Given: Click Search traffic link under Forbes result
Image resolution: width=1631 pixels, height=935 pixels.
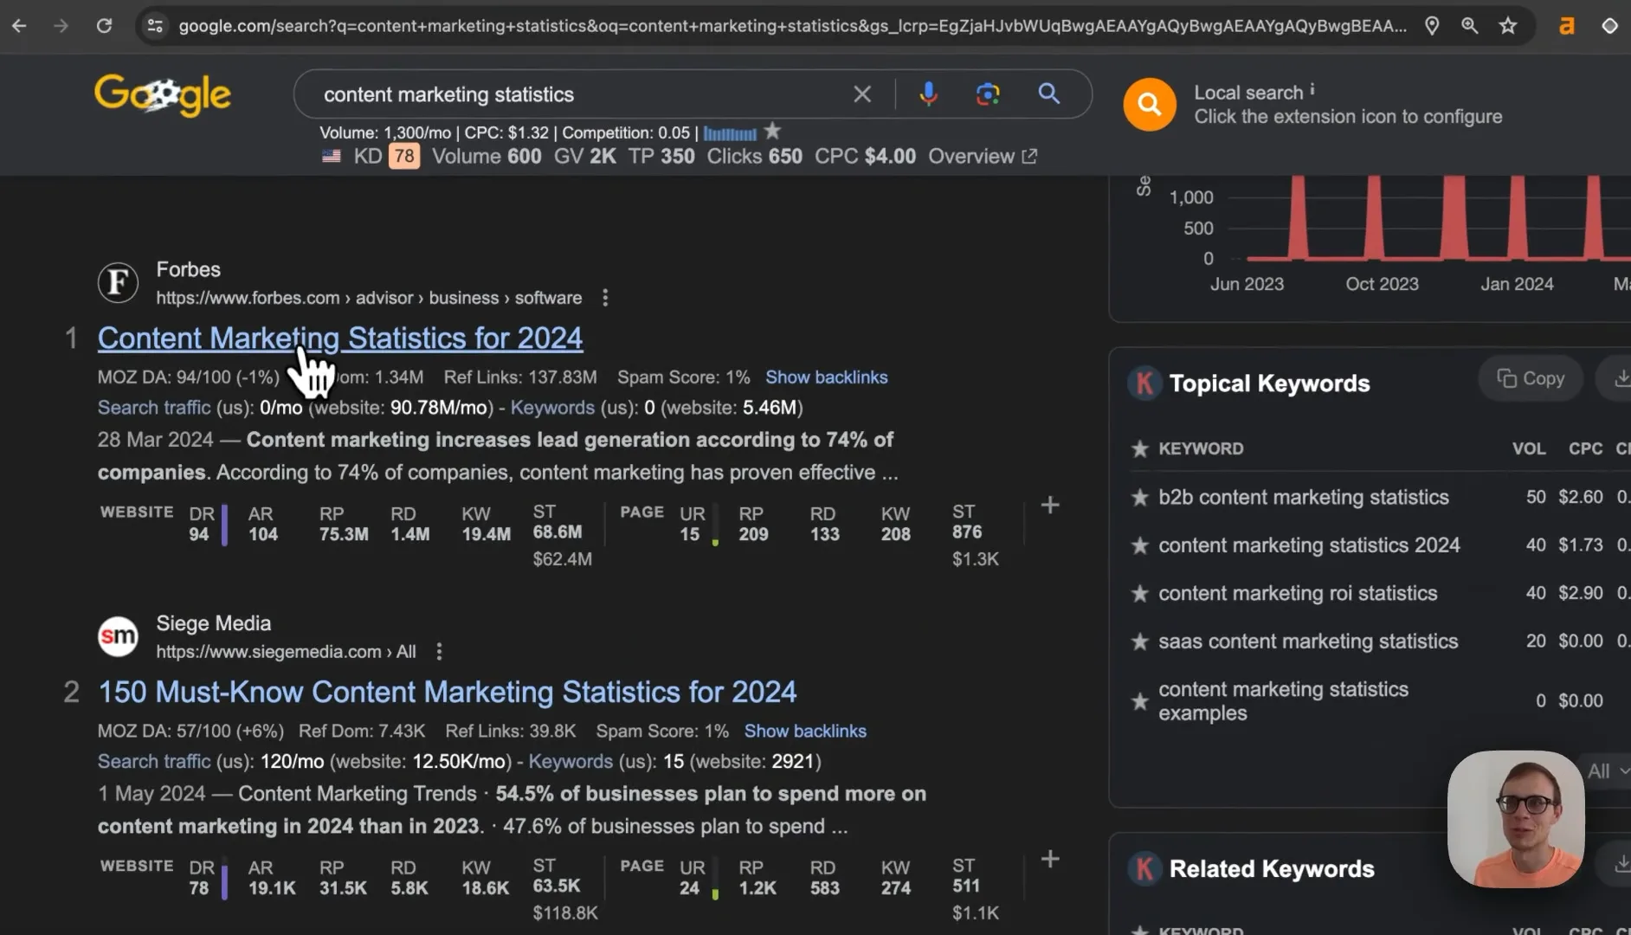Looking at the screenshot, I should pyautogui.click(x=154, y=408).
